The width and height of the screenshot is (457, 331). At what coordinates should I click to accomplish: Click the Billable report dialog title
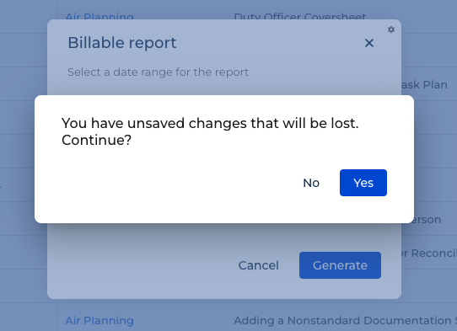(x=122, y=43)
